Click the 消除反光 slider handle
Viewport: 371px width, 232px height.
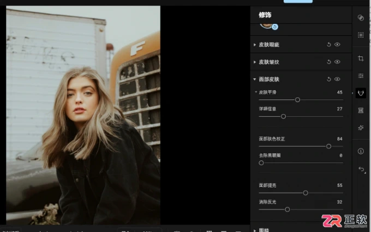(287, 209)
